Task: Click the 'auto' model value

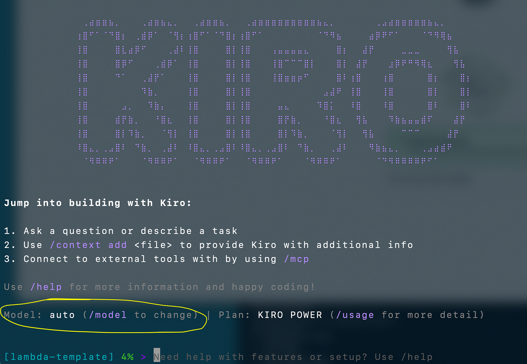Action: click(x=62, y=315)
